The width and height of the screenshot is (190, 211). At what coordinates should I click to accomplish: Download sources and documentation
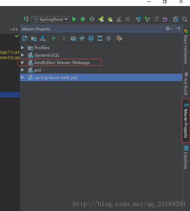click(x=42, y=38)
